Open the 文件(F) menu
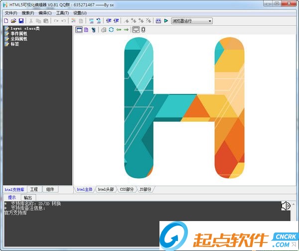 click(x=10, y=12)
